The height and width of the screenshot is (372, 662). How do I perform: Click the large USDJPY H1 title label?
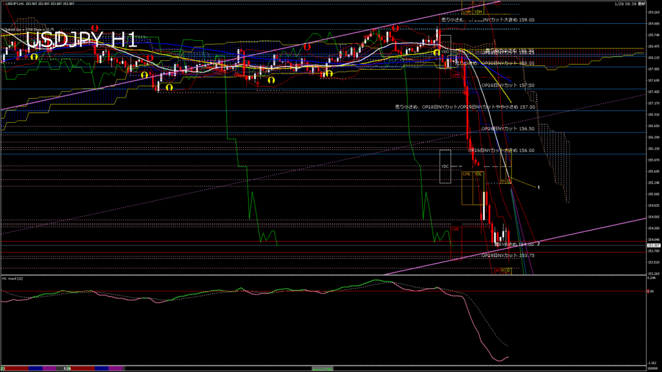(x=81, y=40)
